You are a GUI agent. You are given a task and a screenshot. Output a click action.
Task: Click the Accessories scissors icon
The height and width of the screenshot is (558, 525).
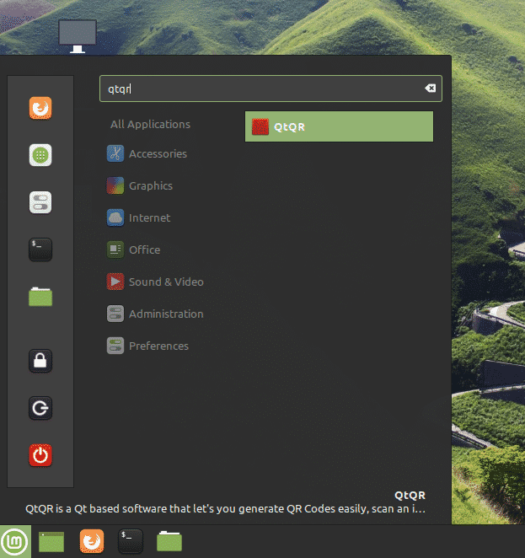click(x=115, y=153)
